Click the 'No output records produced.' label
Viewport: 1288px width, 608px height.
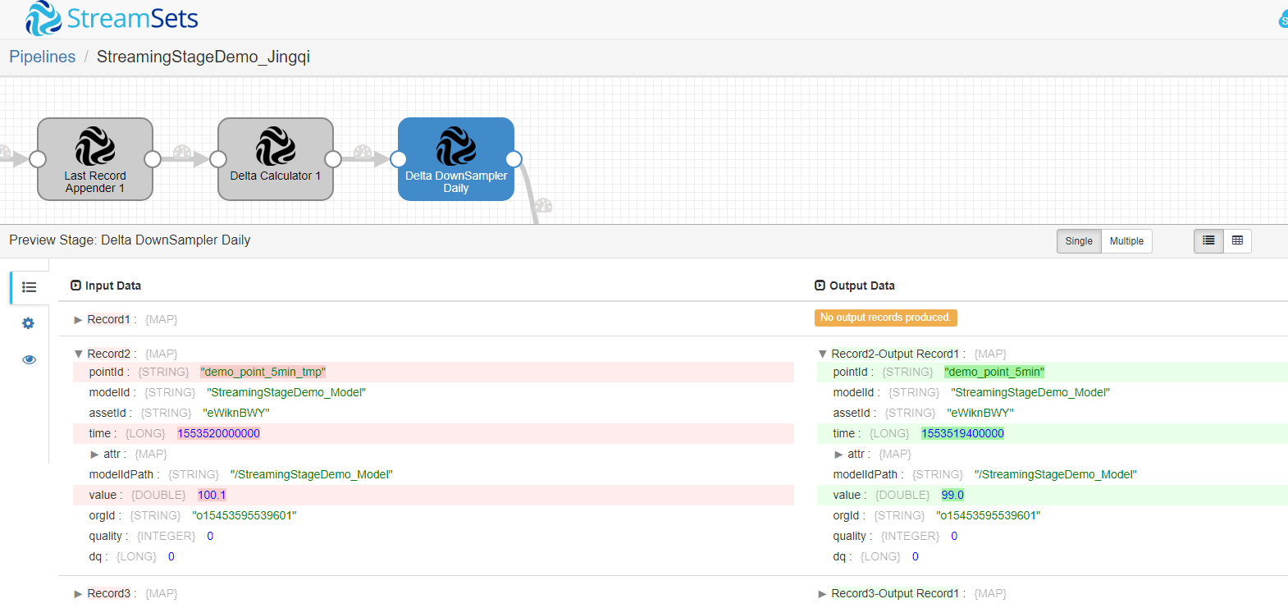pyautogui.click(x=885, y=318)
